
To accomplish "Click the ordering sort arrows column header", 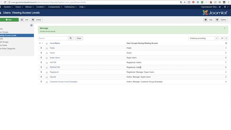I will (x=41, y=43).
